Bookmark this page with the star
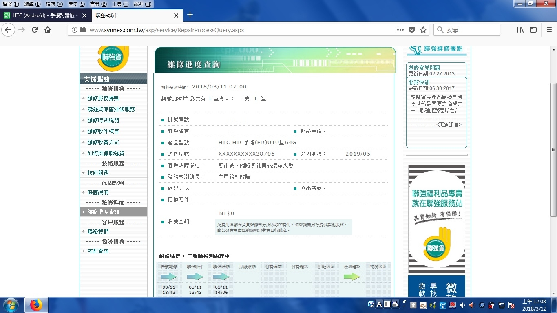Screen dimensions: 557x313 click(423, 30)
